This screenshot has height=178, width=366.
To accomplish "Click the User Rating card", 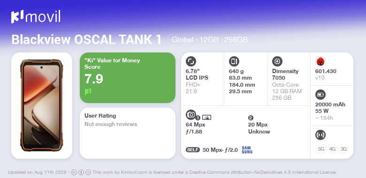I will click(128, 133).
